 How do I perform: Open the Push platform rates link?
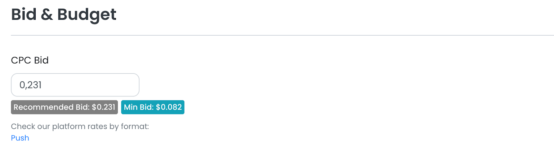click(x=20, y=138)
